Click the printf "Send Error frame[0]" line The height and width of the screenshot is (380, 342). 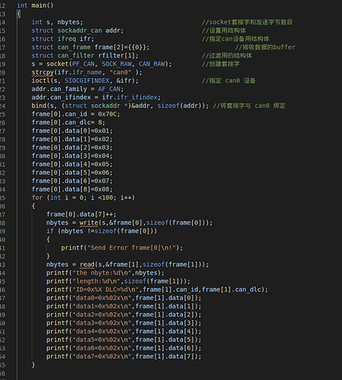pos(122,248)
